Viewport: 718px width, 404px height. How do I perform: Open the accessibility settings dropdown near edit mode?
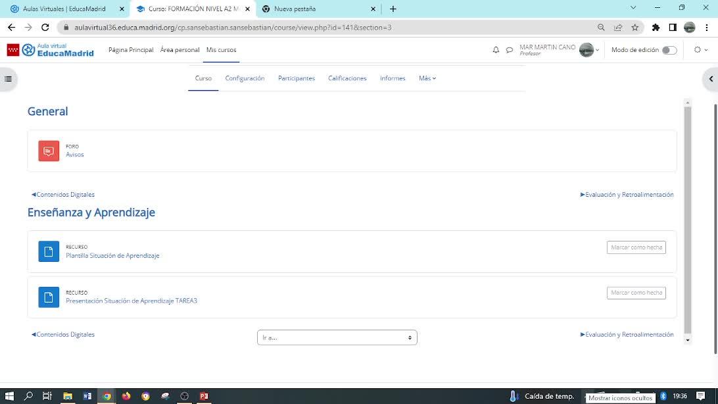coord(701,50)
